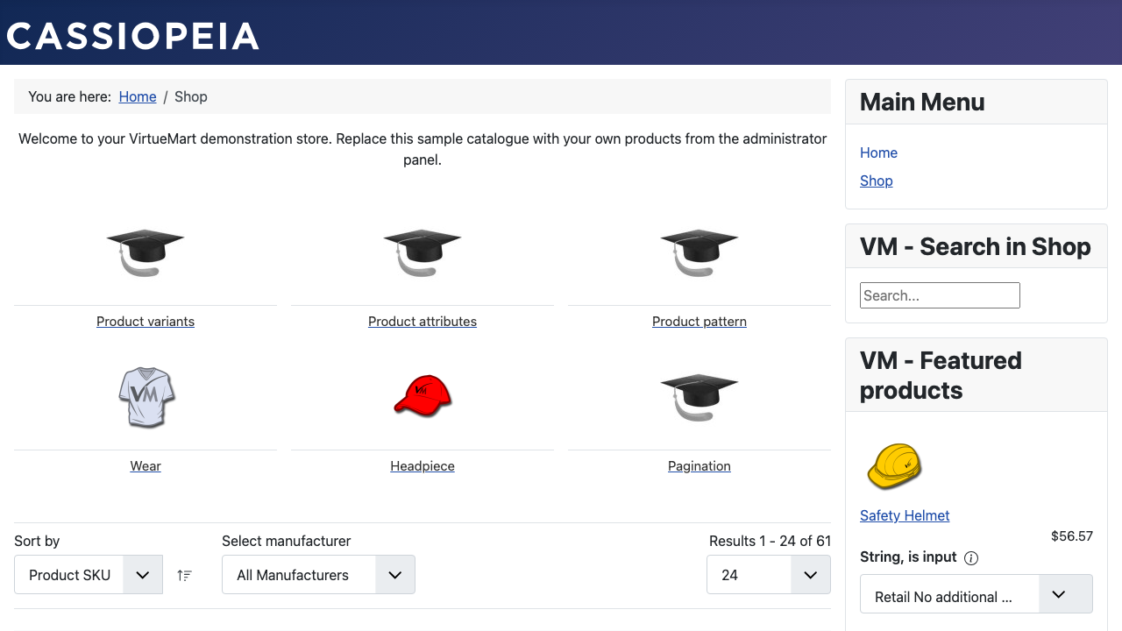Select the Product pattern cap image
Screen dimensions: 1122x631
[699, 252]
